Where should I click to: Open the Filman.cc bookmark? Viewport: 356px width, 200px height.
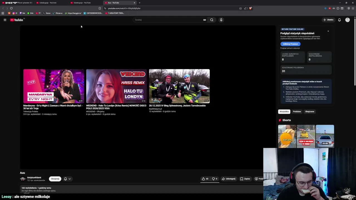tap(58, 13)
